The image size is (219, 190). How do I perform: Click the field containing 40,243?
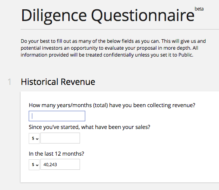60,165
